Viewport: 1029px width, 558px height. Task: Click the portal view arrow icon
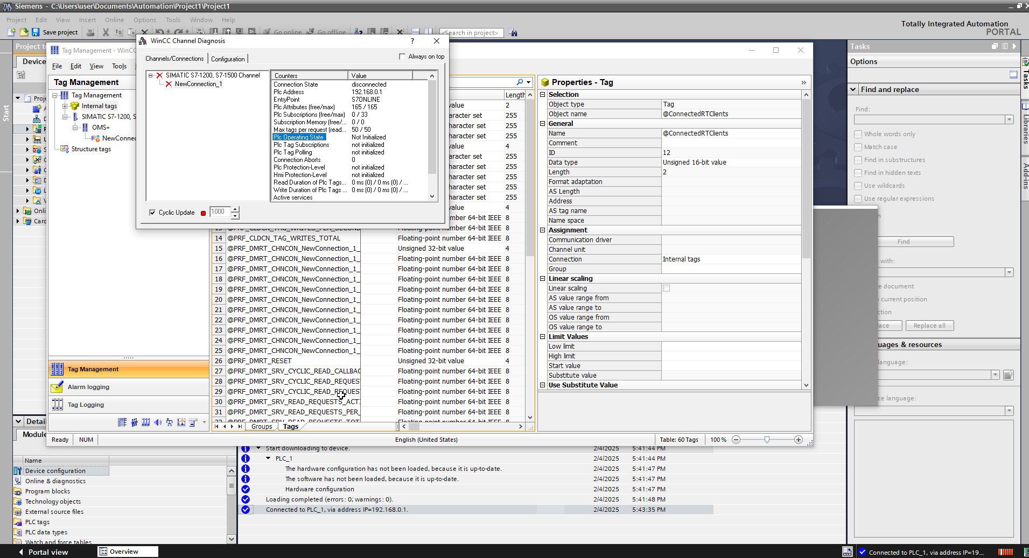pos(21,552)
